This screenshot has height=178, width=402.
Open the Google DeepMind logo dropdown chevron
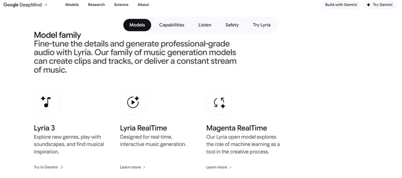46,5
